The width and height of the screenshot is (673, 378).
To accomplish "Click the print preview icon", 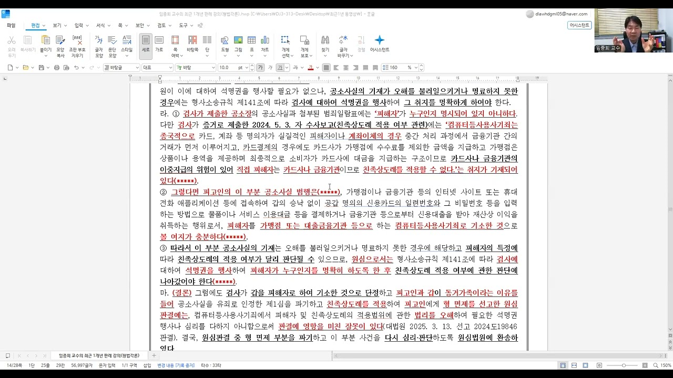I will (x=66, y=67).
